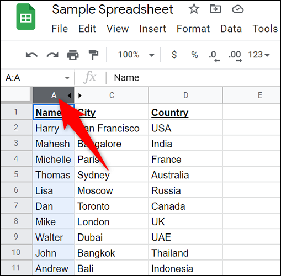
Task: Redo the last action
Action: tap(52, 55)
